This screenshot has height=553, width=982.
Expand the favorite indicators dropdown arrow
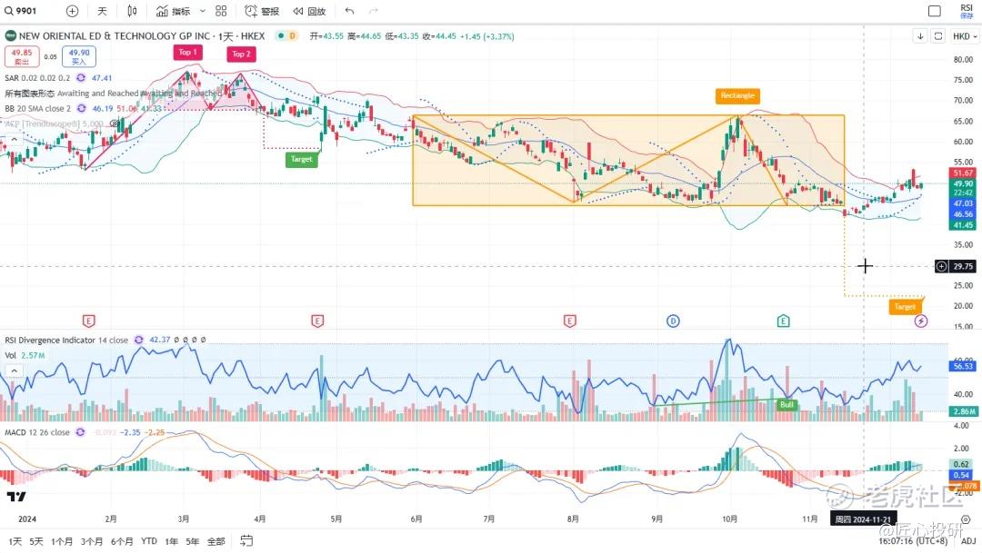tap(202, 11)
